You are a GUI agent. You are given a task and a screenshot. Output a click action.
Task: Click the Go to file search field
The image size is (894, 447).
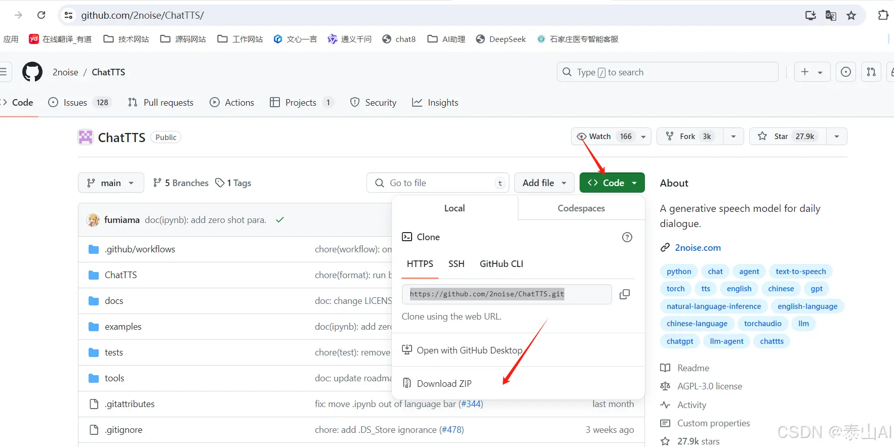438,183
